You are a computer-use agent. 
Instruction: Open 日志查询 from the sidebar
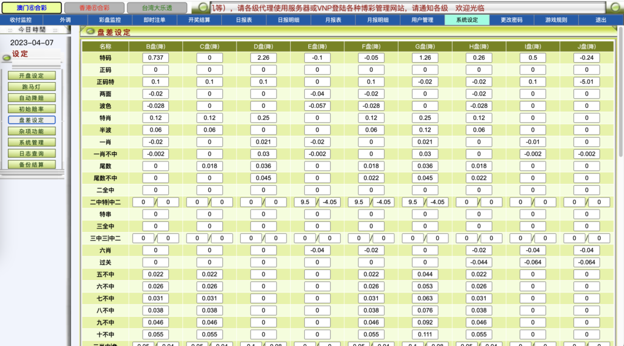click(x=32, y=154)
